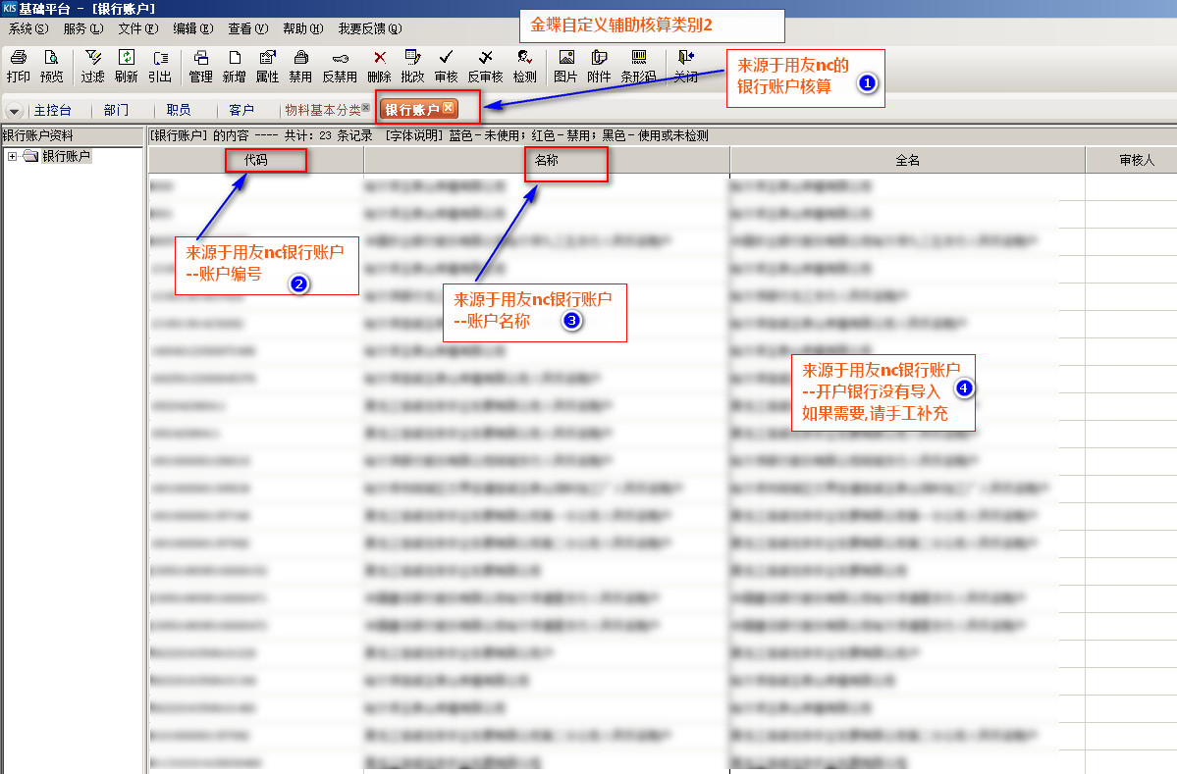
Task: Click the 全名 column header
Action: [907, 161]
